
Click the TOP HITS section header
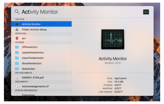click(20, 19)
